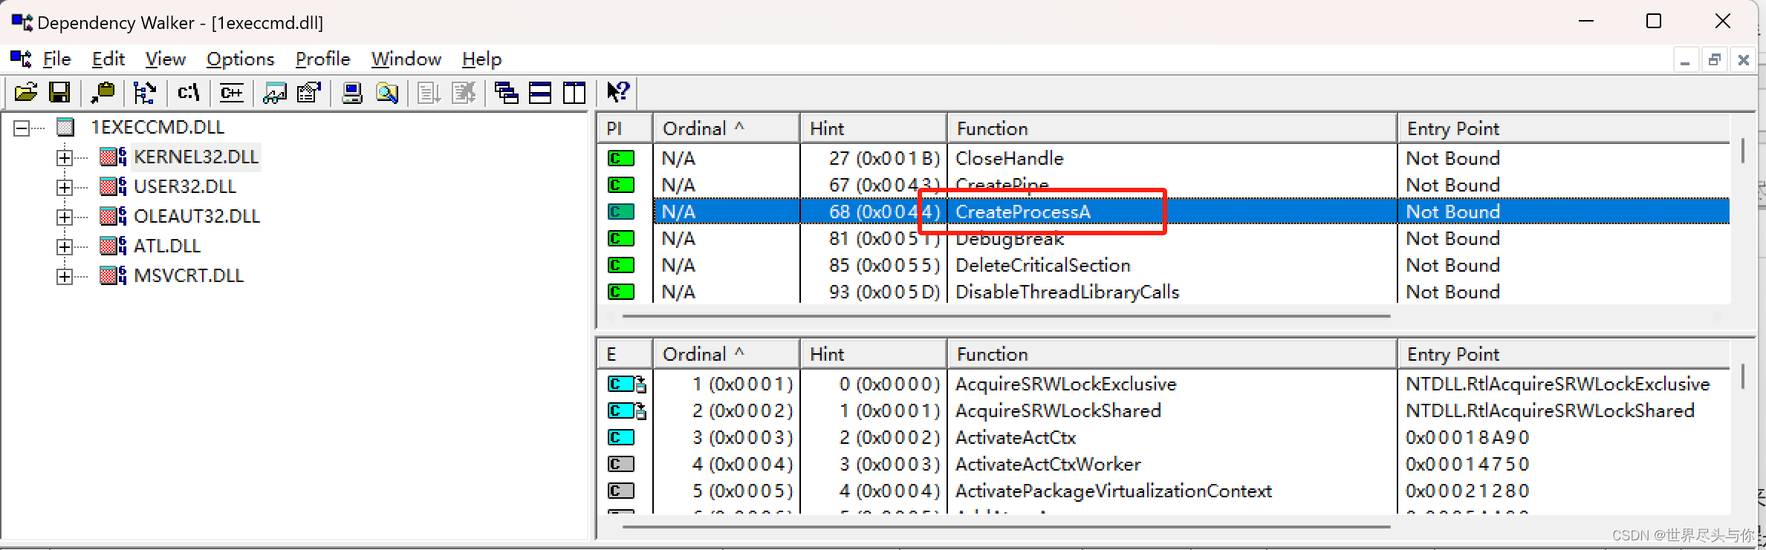Click the Dependency Walker title bar icon
This screenshot has width=1766, height=550.
click(x=22, y=22)
